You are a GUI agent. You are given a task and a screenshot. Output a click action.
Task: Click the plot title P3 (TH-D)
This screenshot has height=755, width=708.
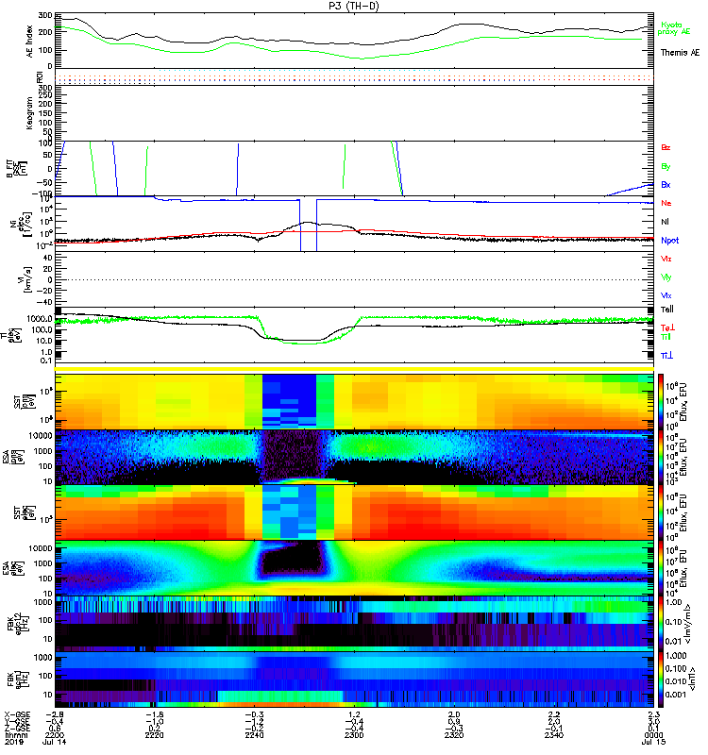(x=354, y=6)
